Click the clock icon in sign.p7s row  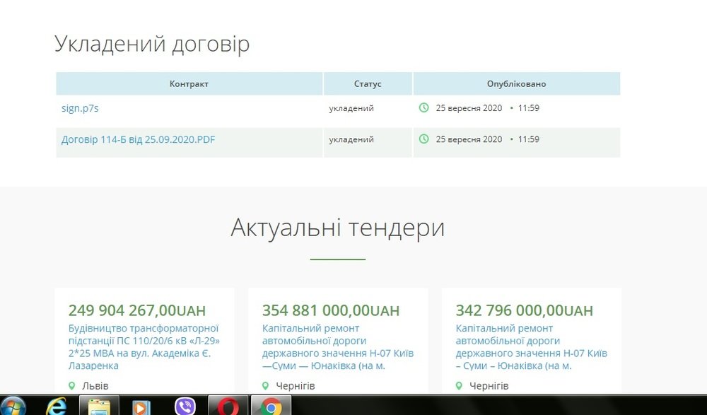tap(423, 107)
